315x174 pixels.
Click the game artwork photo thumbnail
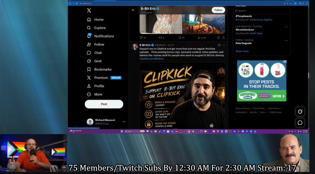(204, 24)
